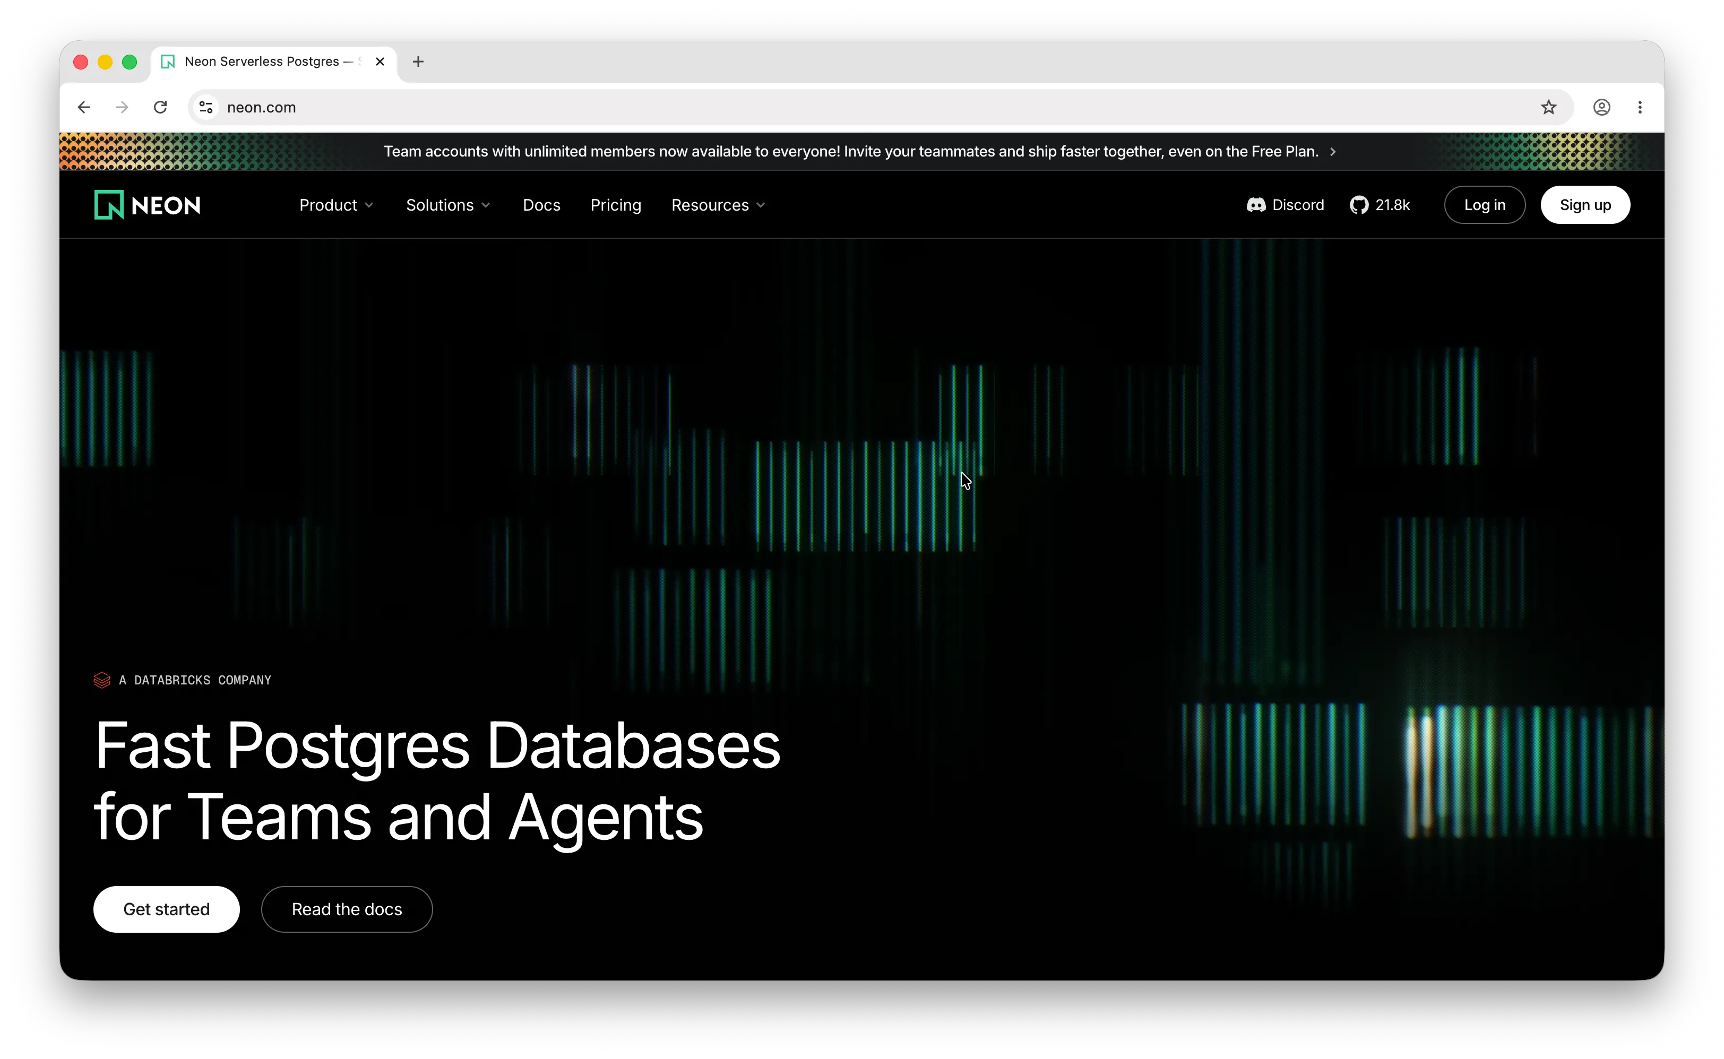This screenshot has height=1059, width=1724.
Task: Bookmark this page with the star icon
Action: 1548,107
